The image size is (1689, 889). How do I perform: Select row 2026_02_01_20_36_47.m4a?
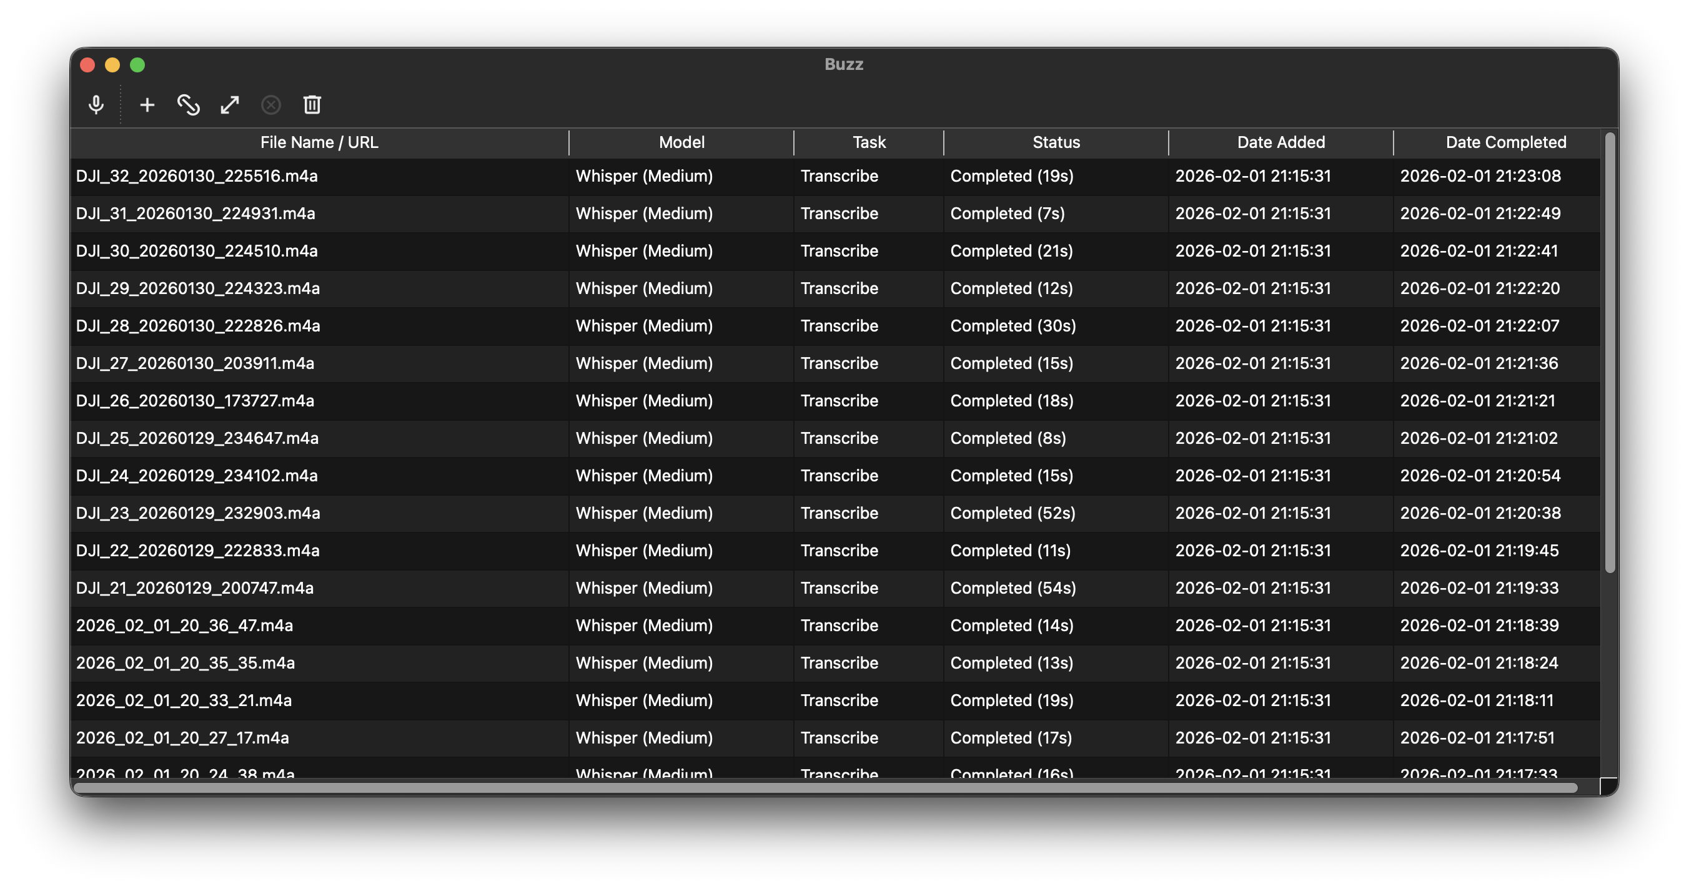click(184, 626)
